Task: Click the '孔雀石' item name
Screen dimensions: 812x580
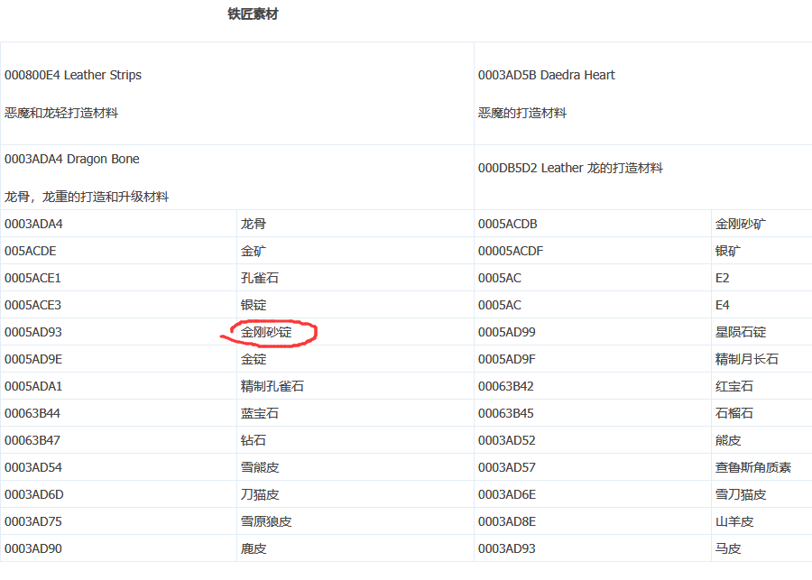Action: pyautogui.click(x=260, y=278)
